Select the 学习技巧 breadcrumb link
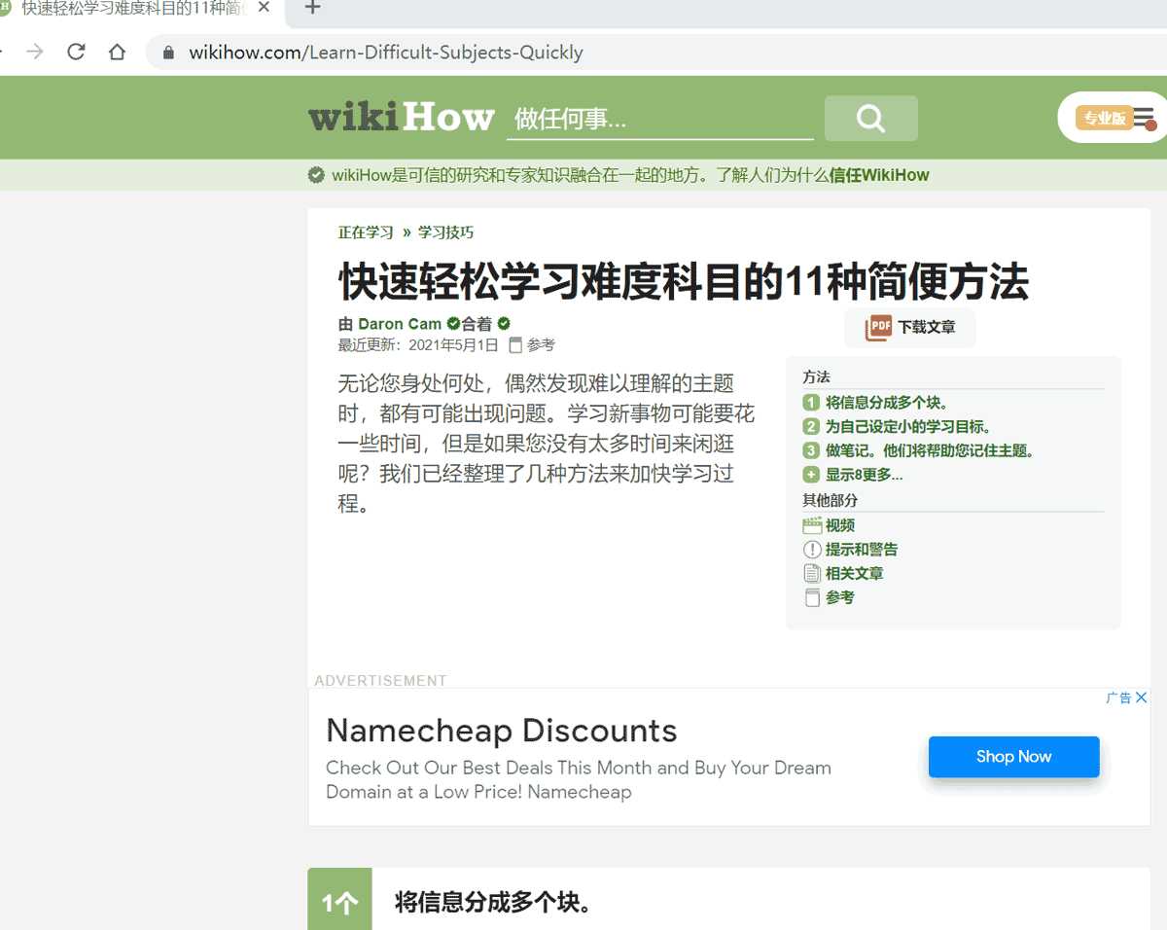This screenshot has width=1167, height=930. pyautogui.click(x=445, y=232)
